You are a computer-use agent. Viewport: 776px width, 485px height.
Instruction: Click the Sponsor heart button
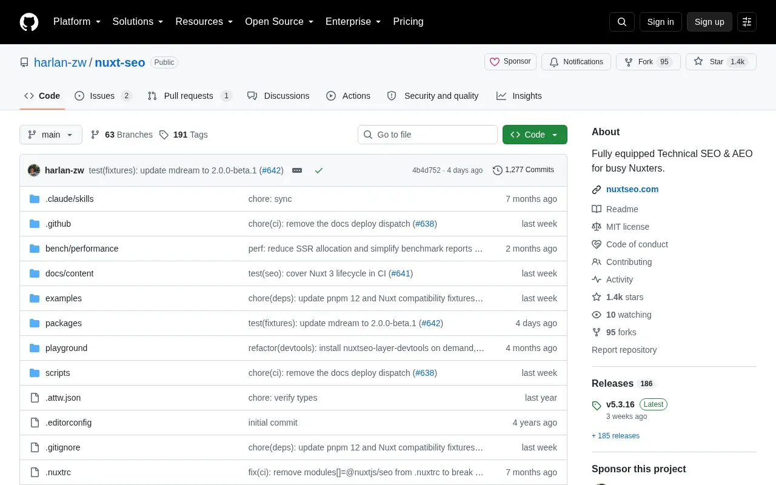click(x=510, y=62)
